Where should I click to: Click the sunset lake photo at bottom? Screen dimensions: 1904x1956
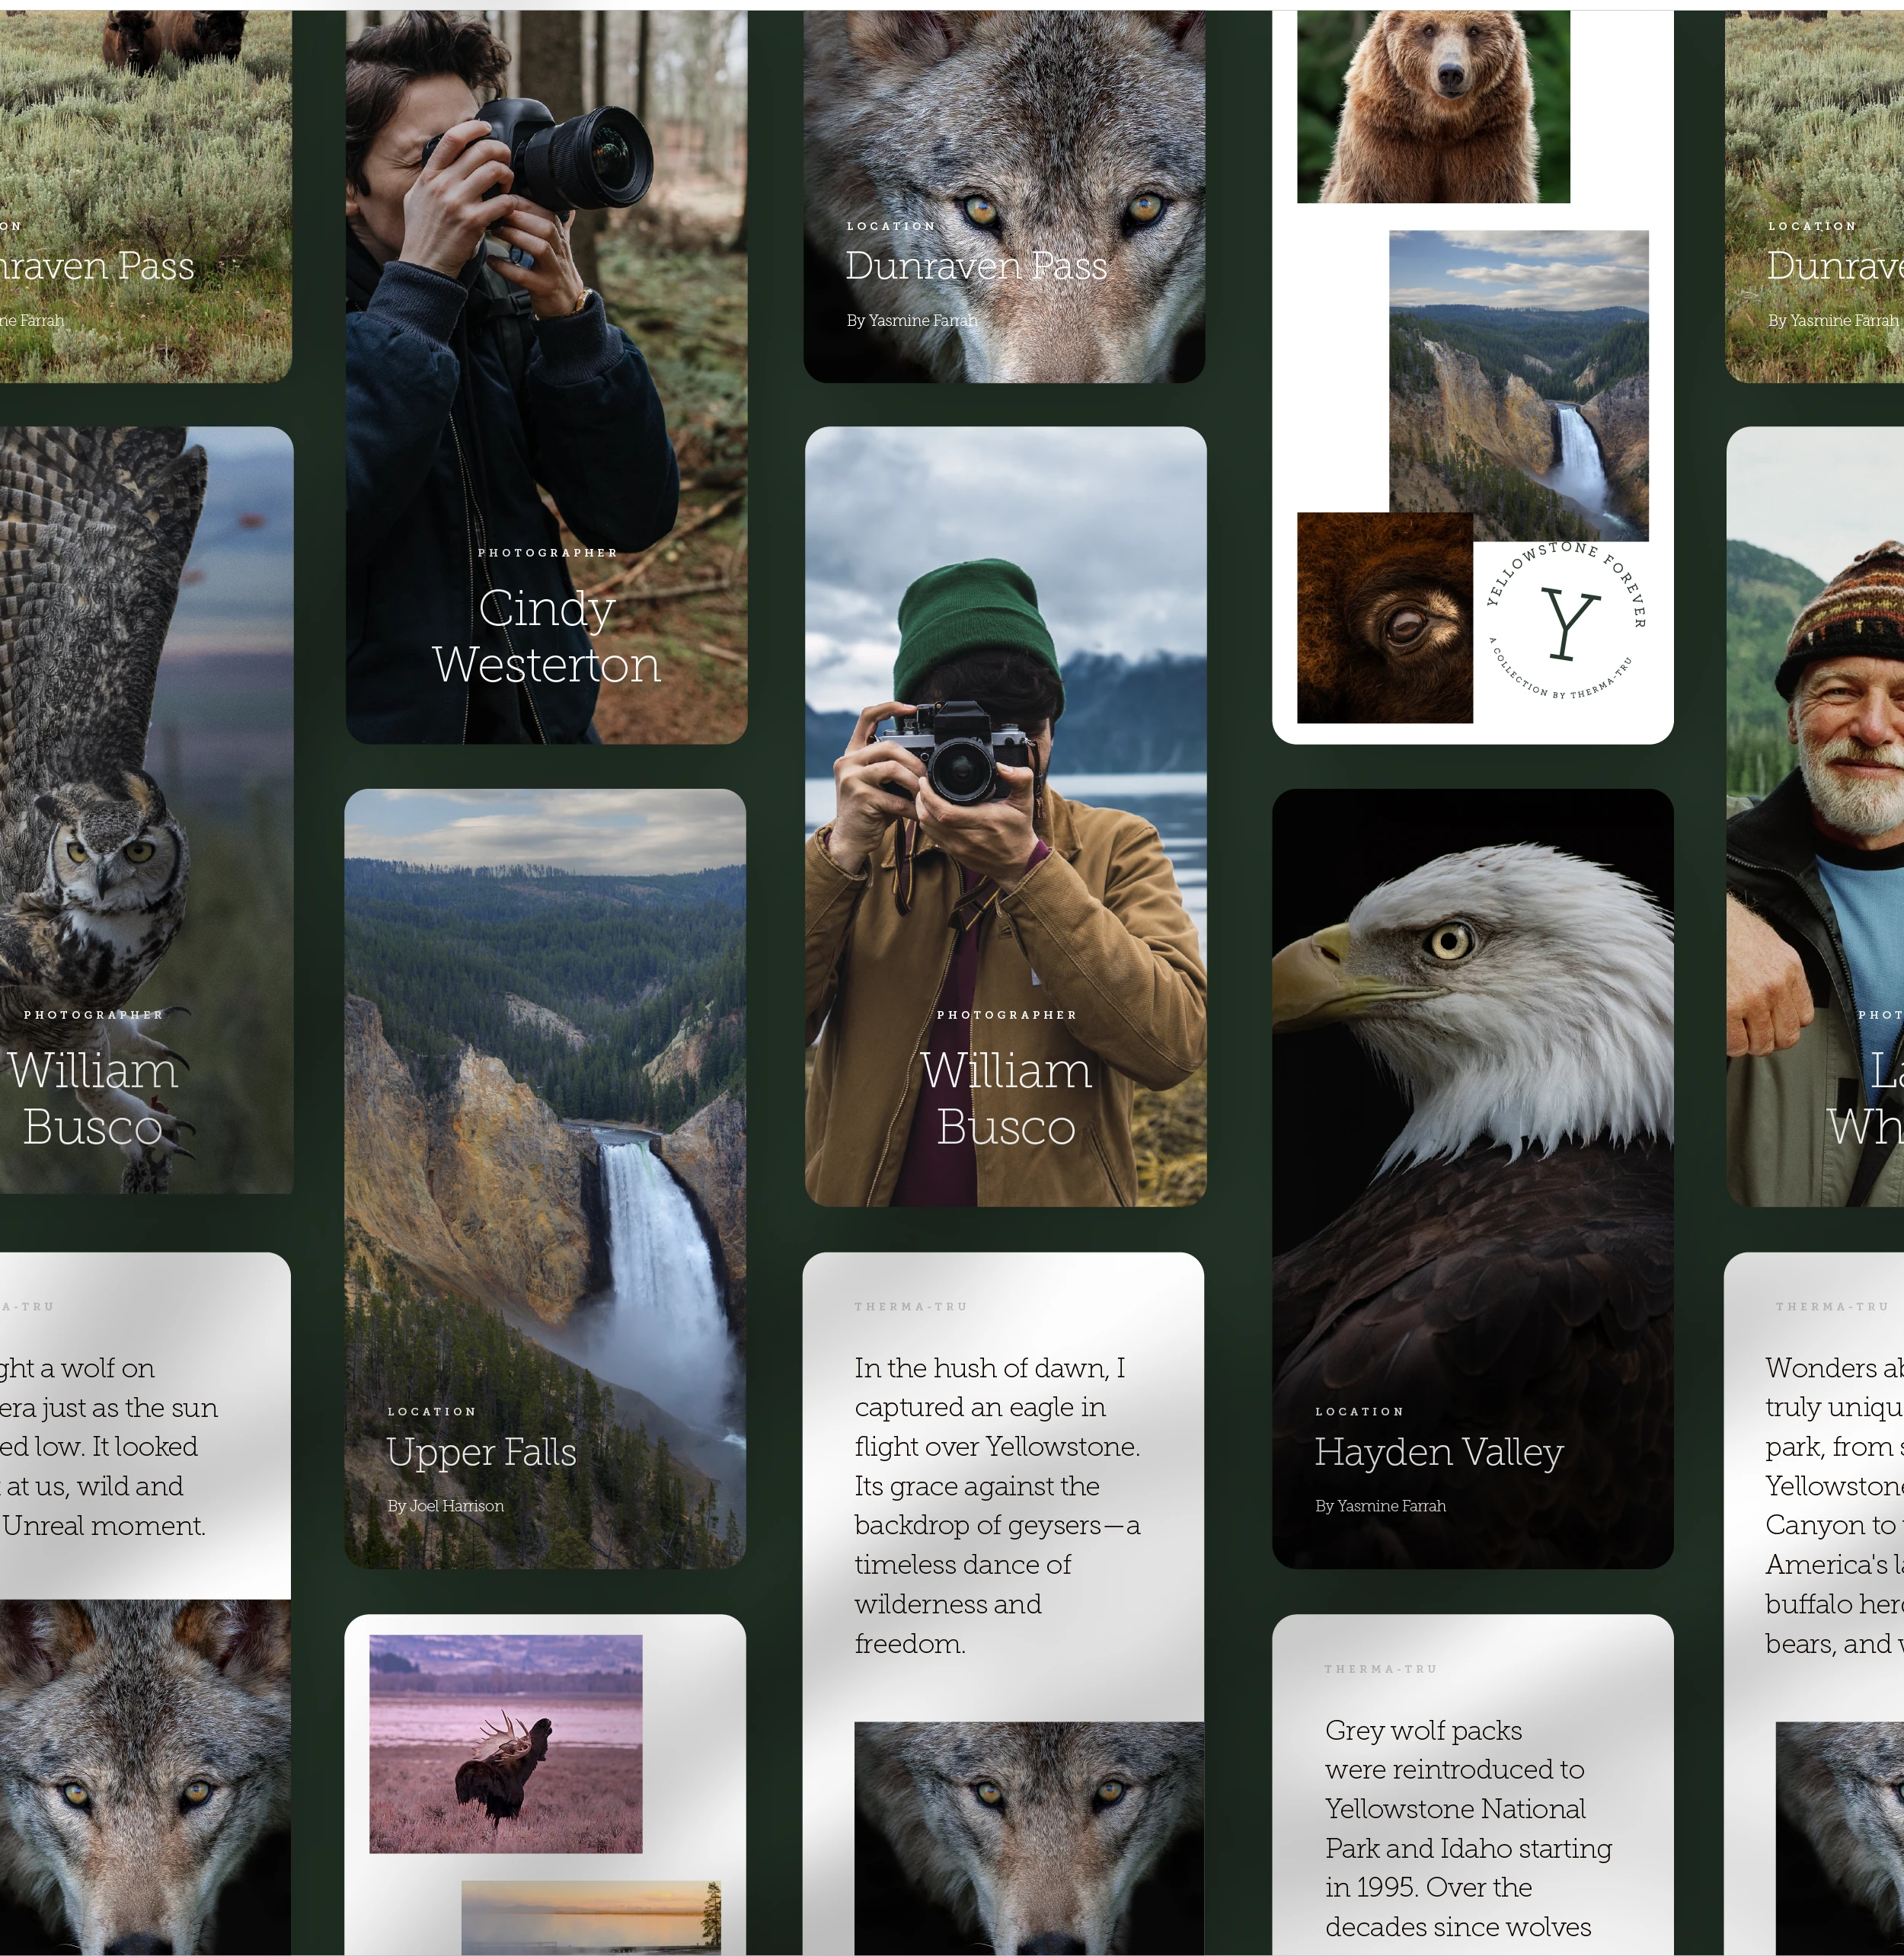591,1917
